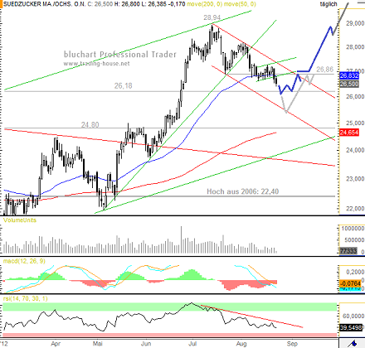The image size is (365, 348).
Task: Select the gray 26,500 price tag
Action: (349, 84)
